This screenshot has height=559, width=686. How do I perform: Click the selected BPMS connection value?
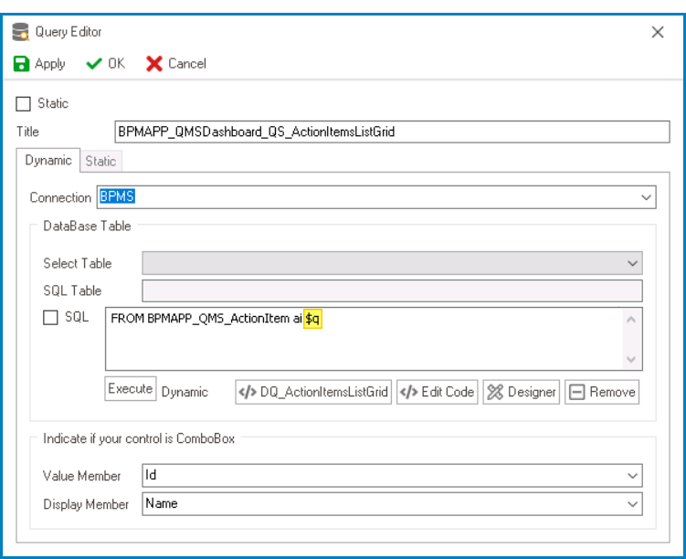coord(117,196)
